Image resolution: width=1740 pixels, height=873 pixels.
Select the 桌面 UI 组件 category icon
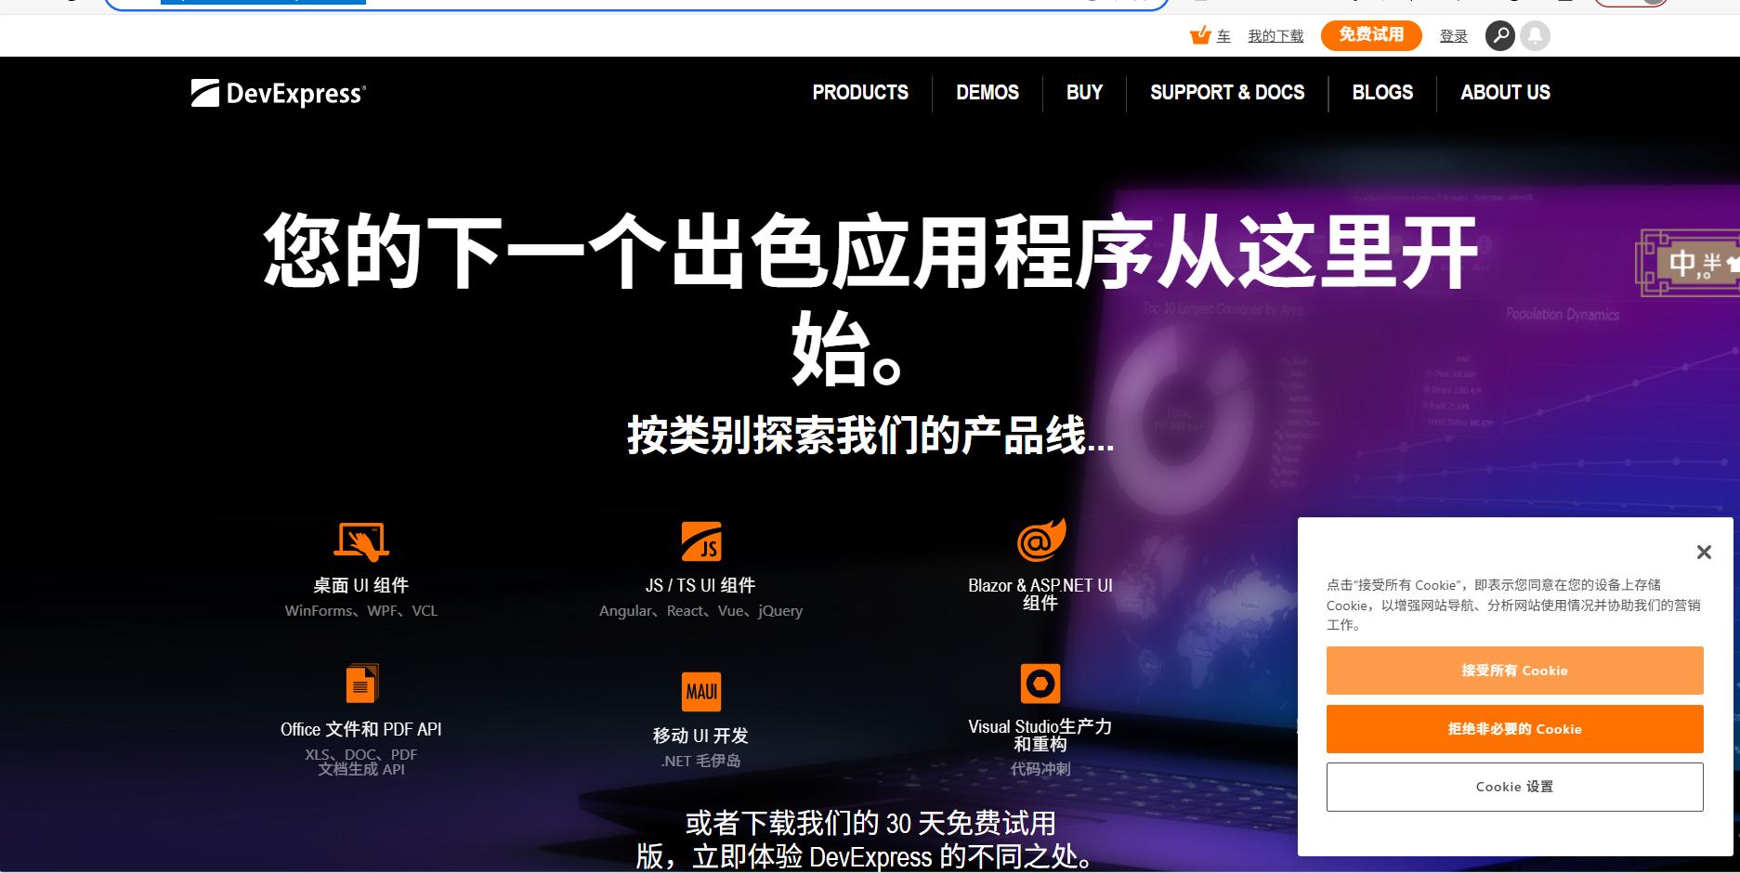tap(361, 541)
